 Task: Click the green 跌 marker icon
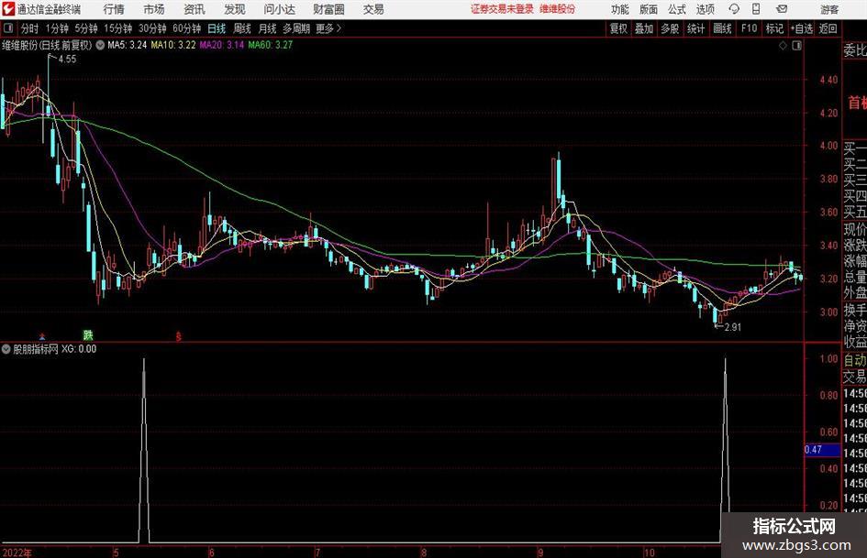(x=88, y=334)
